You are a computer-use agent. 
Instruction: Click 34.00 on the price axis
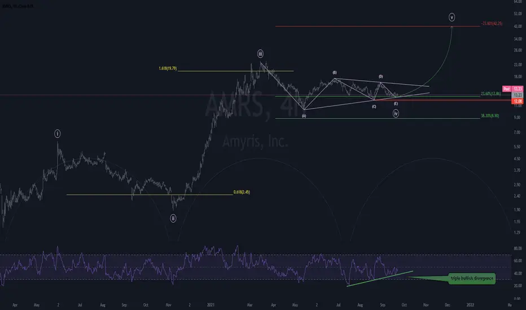[x=518, y=39]
